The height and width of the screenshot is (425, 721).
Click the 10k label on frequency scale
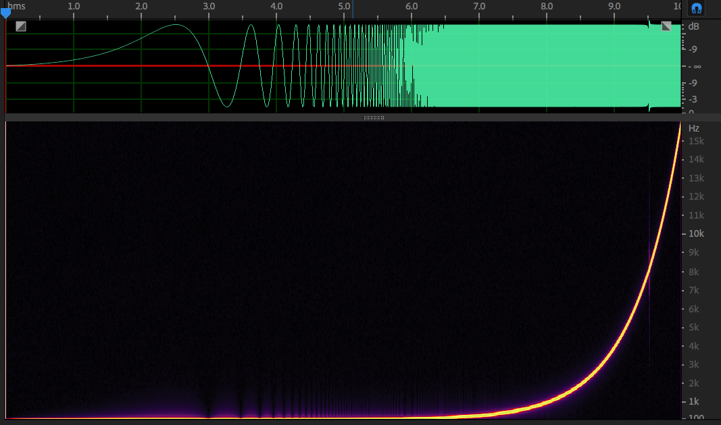[x=696, y=234]
